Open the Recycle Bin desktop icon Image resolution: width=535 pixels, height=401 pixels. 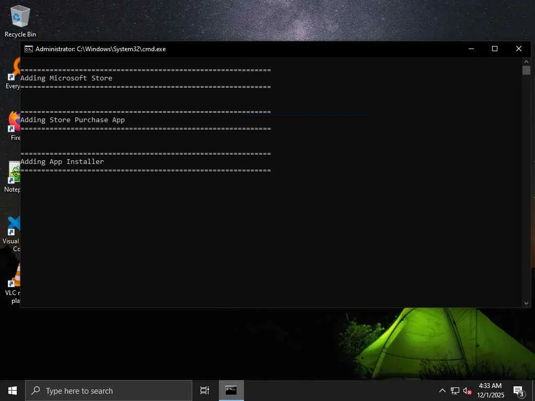pos(20,21)
